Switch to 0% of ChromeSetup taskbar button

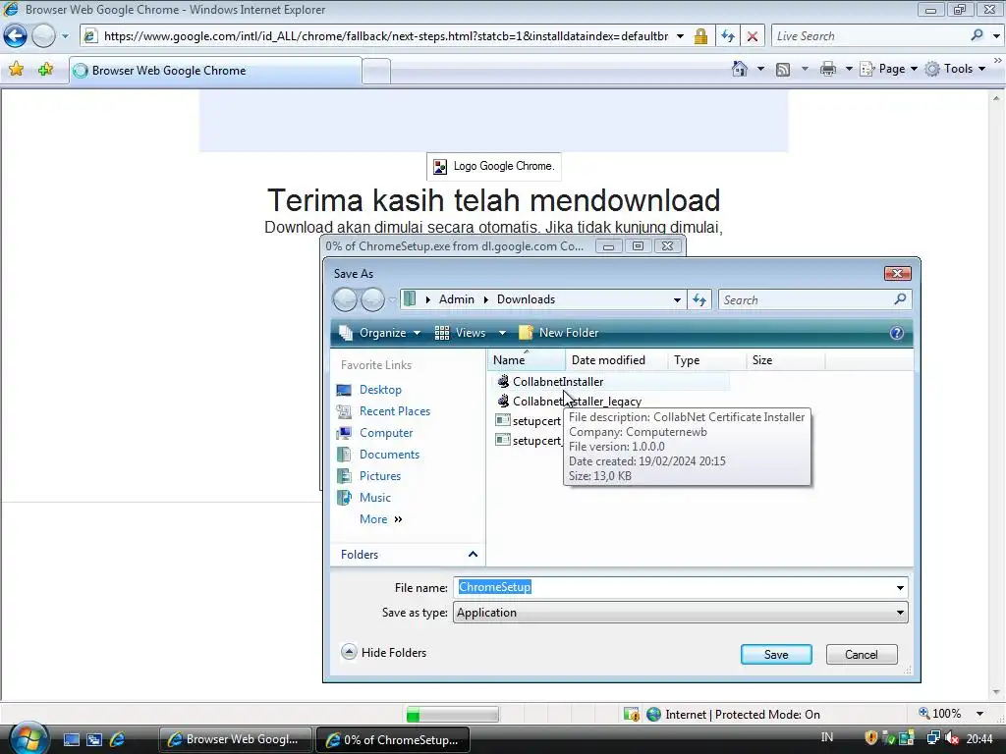[x=393, y=739]
